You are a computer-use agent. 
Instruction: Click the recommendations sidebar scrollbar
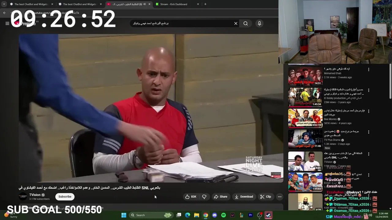(x=390, y=81)
